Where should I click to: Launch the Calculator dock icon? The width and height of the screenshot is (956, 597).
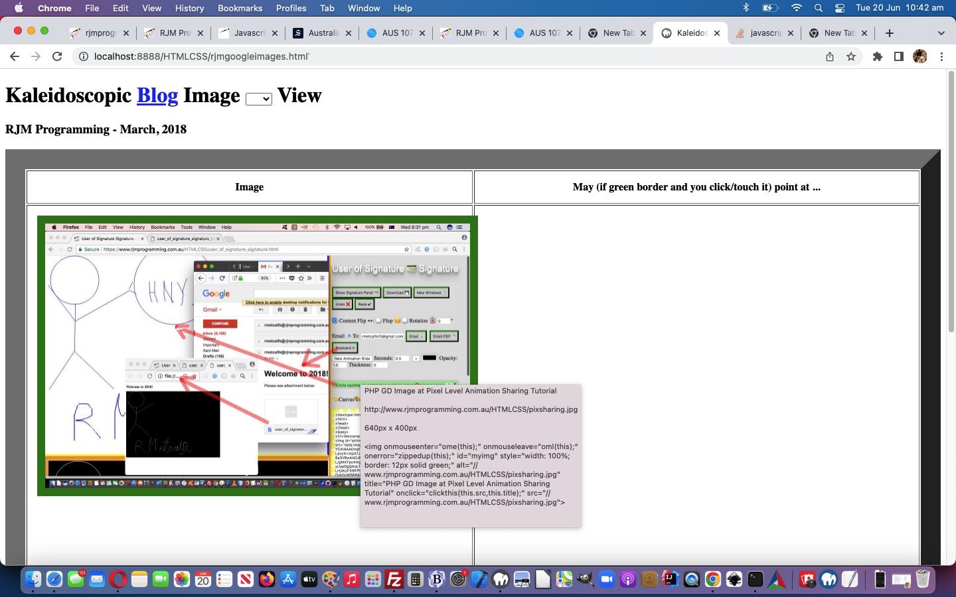click(x=416, y=579)
